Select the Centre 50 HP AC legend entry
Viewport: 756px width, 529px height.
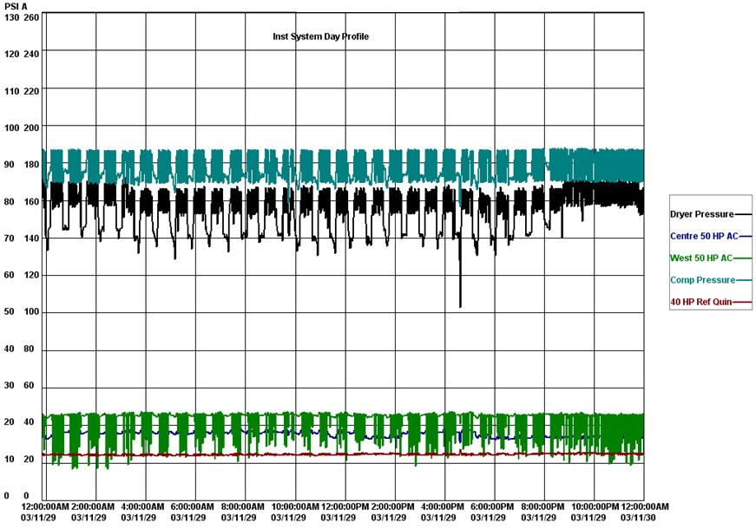711,236
